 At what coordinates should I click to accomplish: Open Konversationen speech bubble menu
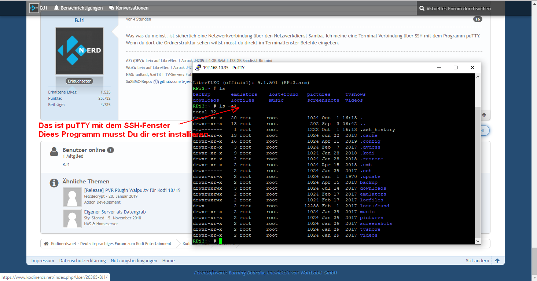coord(128,8)
